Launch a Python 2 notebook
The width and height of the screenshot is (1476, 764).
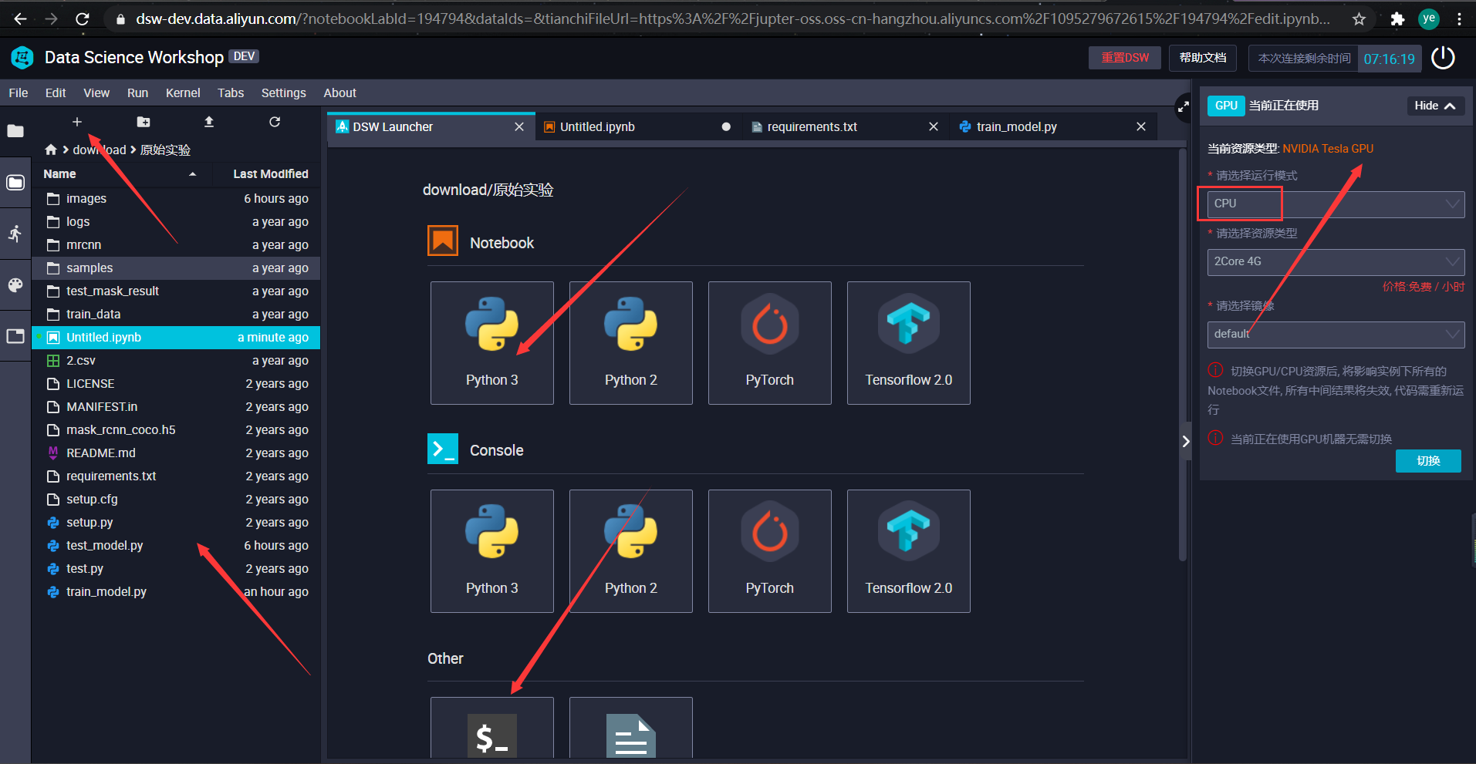pos(631,343)
